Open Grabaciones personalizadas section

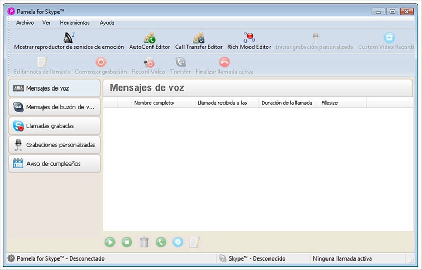[54, 145]
